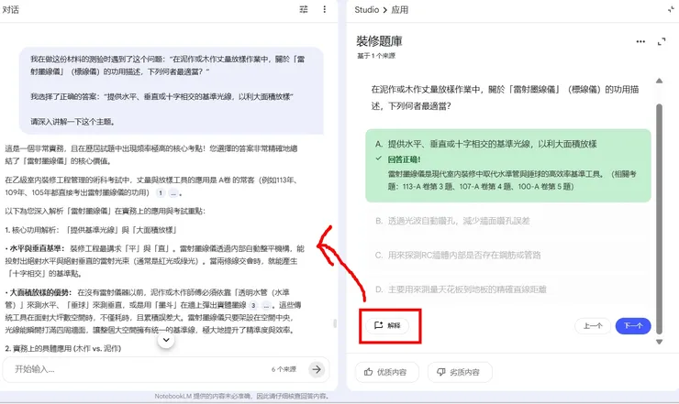Go to next question 下一个

tap(633, 326)
